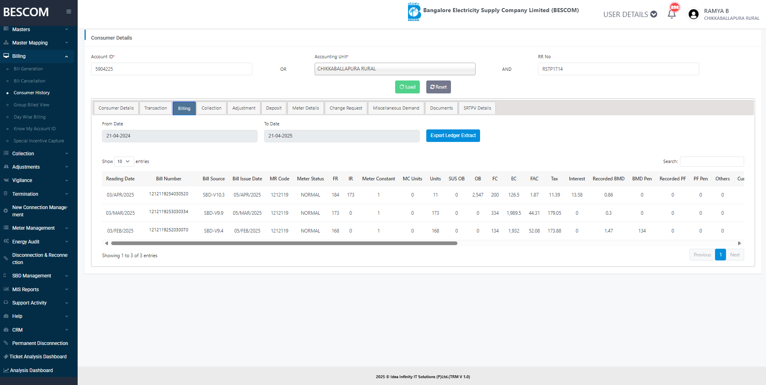The height and width of the screenshot is (385, 766).
Task: Click the Meter Management sidebar icon
Action: [x=6, y=228]
